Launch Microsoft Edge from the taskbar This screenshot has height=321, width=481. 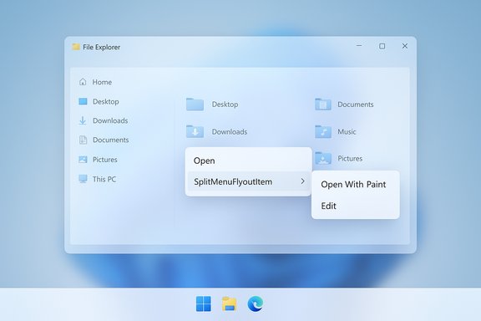tap(256, 303)
